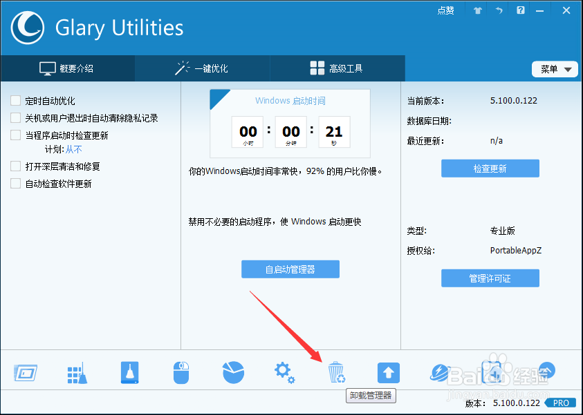This screenshot has height=415, width=583.
Task: Click 点赞 in the title bar
Action: 445,10
